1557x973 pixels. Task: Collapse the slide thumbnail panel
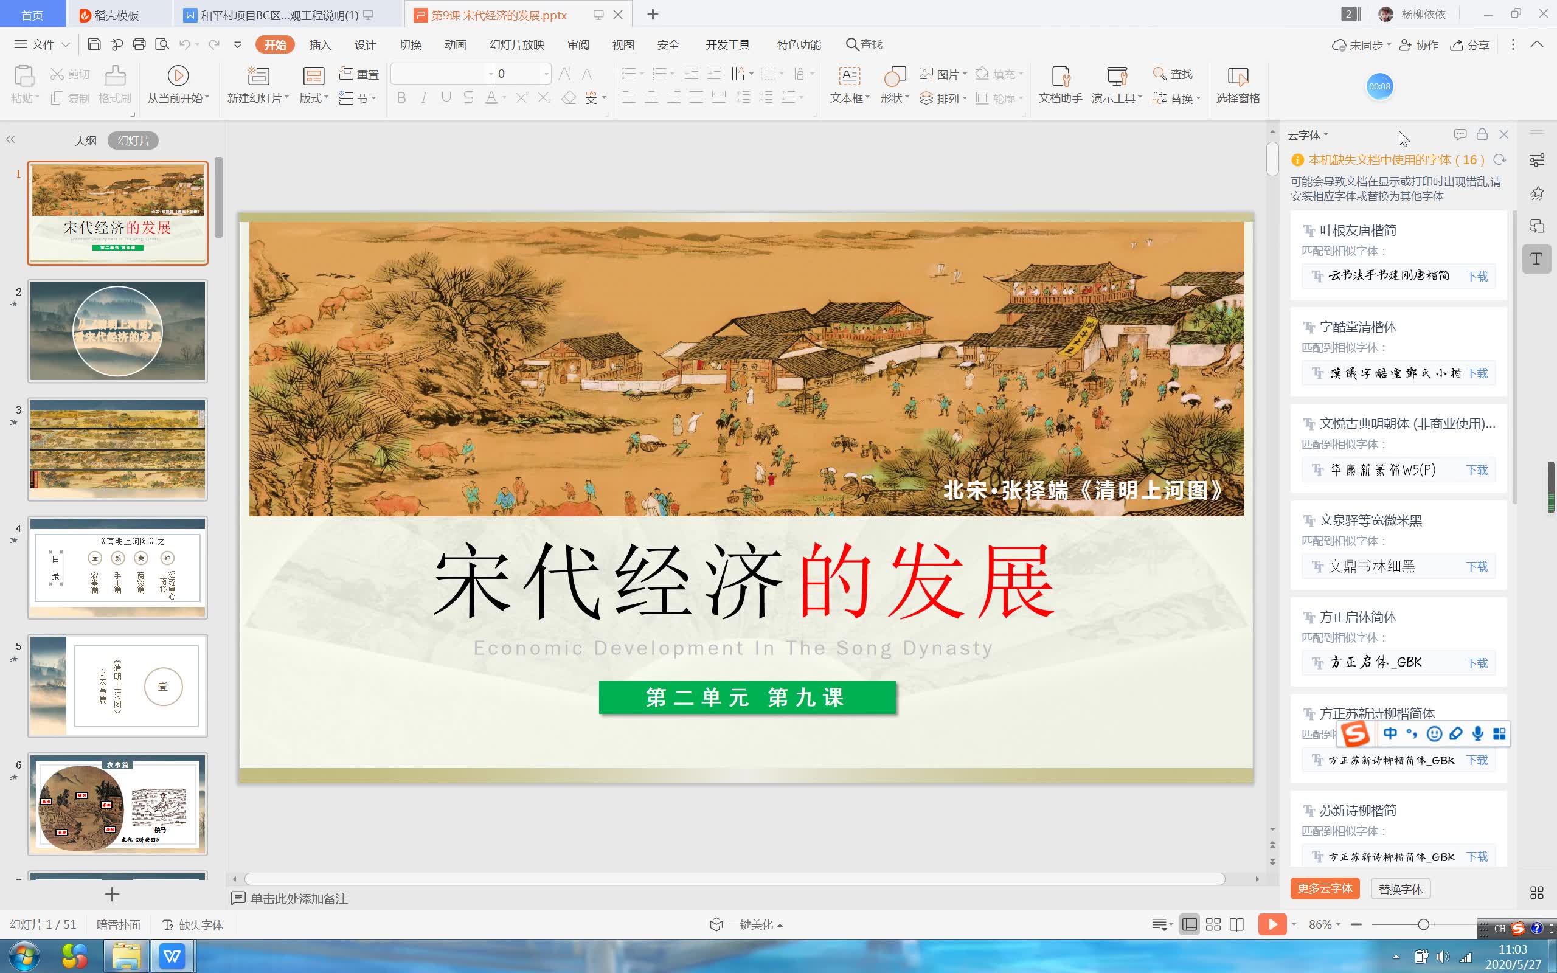[10, 140]
